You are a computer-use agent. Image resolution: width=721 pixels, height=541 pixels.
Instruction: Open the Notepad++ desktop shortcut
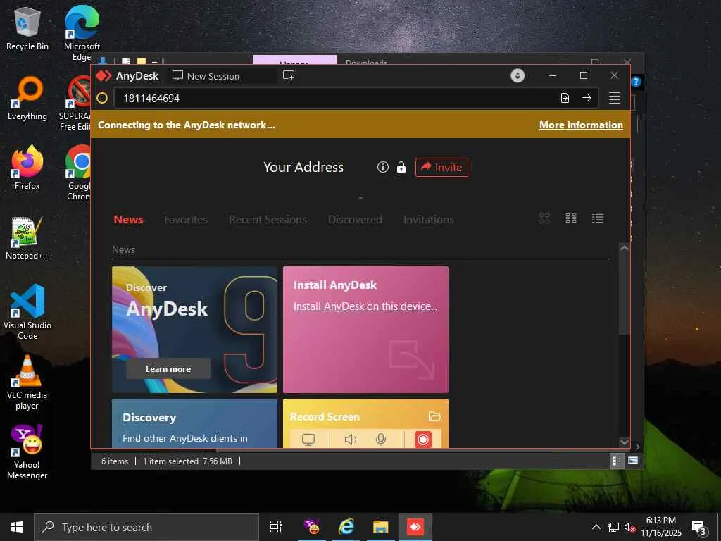pos(27,238)
